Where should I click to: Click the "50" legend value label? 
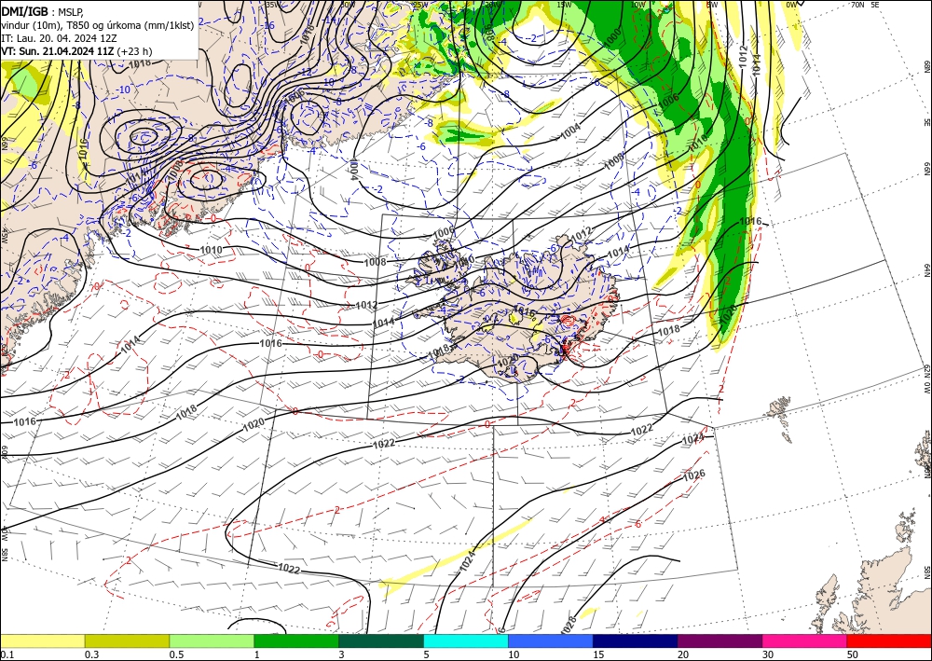[853, 654]
